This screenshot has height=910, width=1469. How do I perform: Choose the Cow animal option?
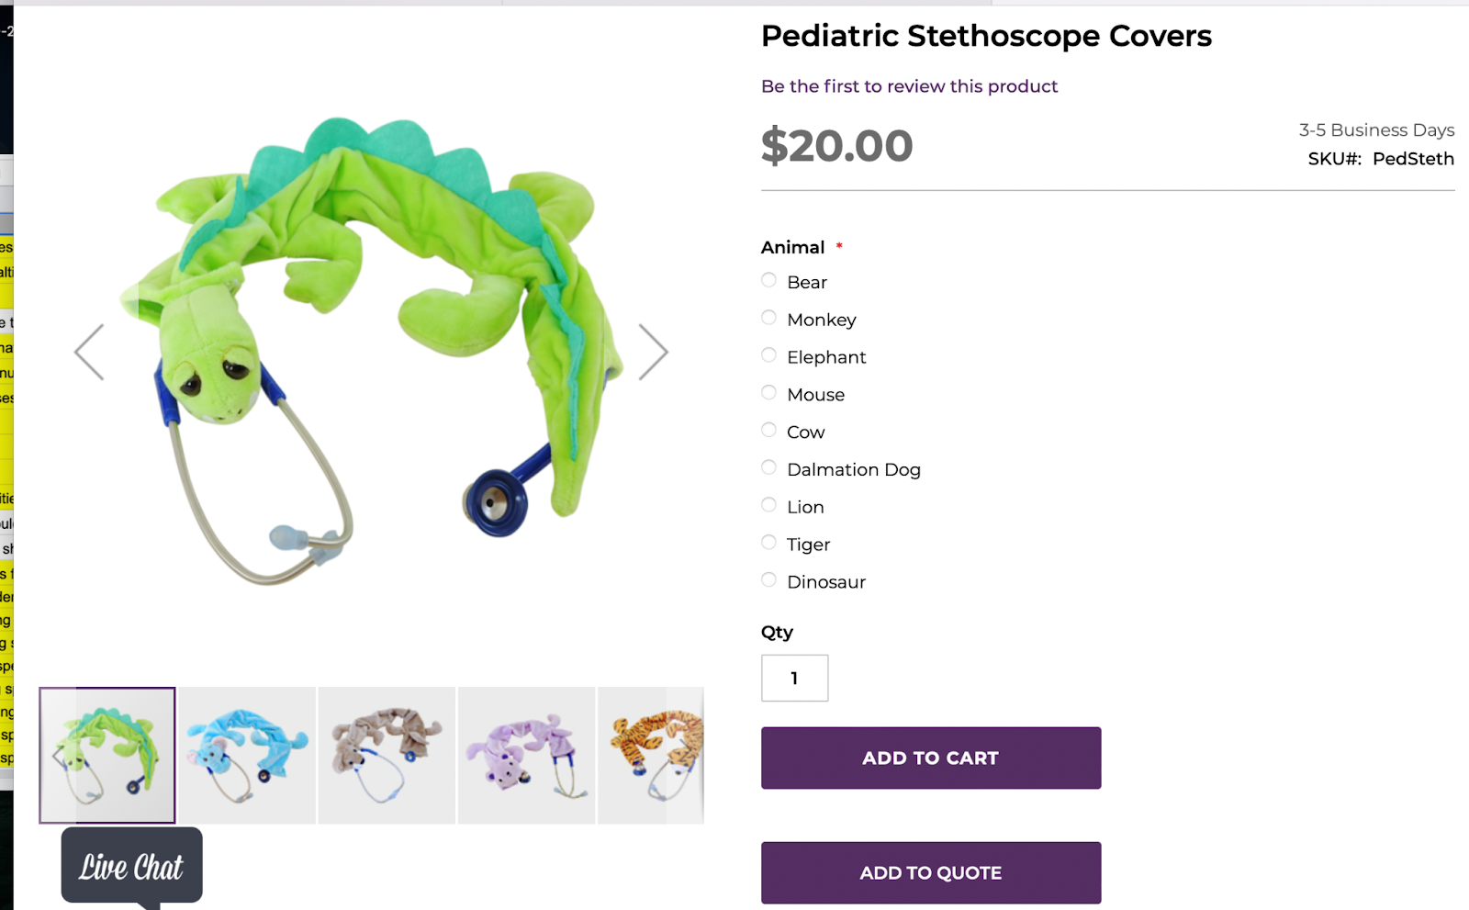768,429
